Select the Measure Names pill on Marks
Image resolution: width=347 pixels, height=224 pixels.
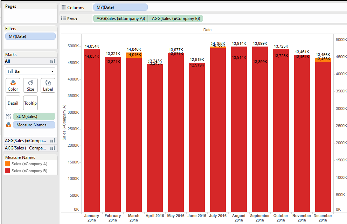pos(34,125)
